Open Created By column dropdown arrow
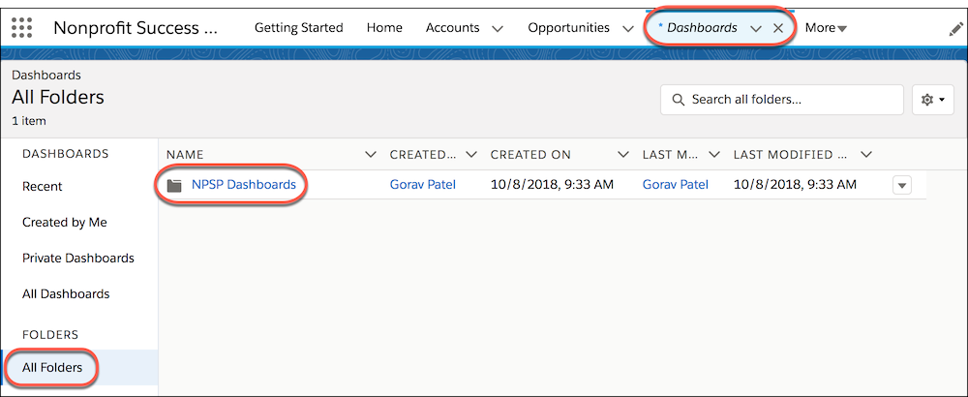 pyautogui.click(x=471, y=154)
